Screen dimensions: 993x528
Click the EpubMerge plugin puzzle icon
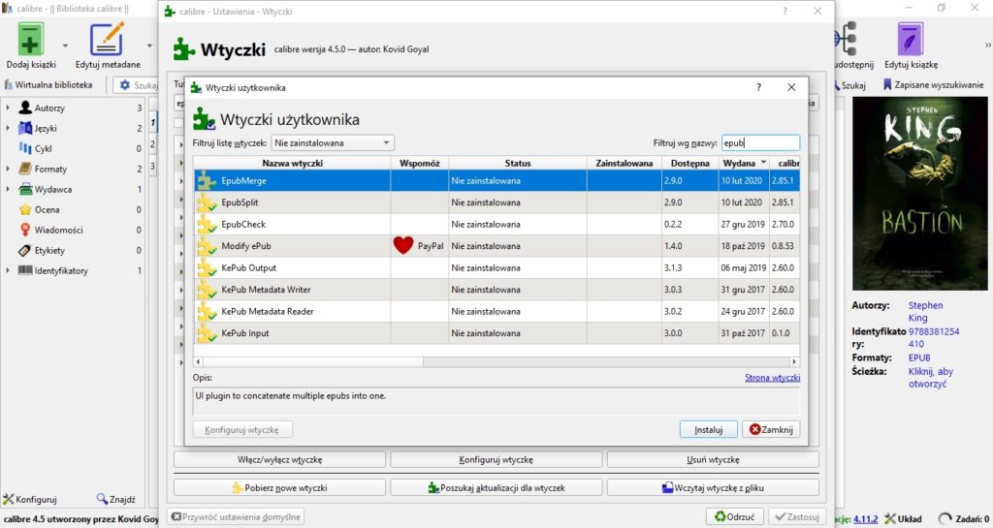(x=207, y=181)
